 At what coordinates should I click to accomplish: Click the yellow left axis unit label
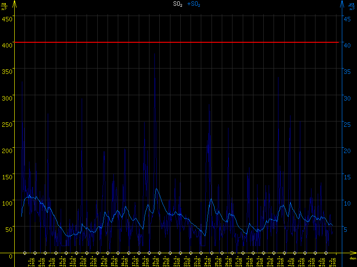click(4, 5)
